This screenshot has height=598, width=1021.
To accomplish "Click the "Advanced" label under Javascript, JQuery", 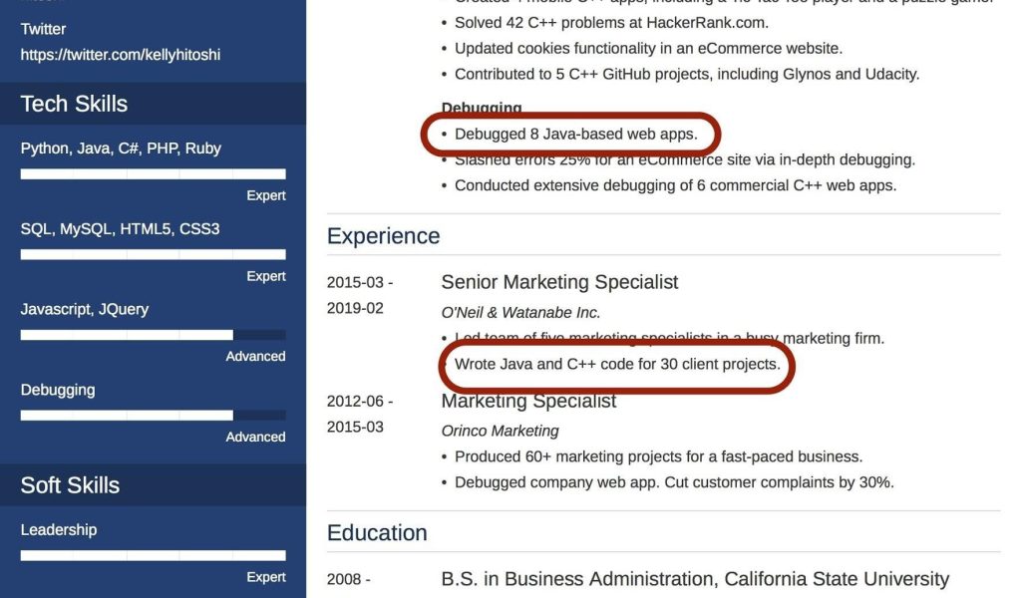I will pyautogui.click(x=255, y=356).
